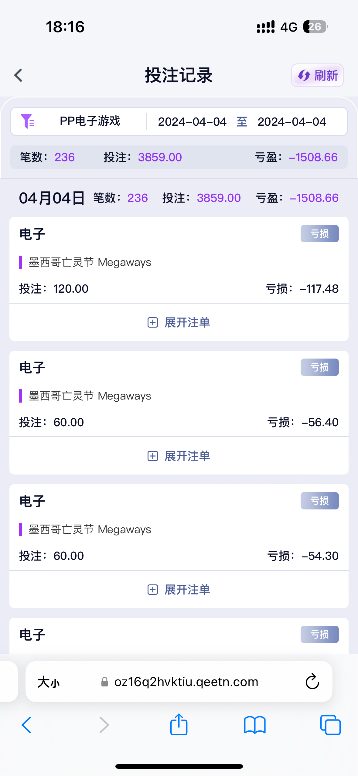Tap the 大小 text size menu
The height and width of the screenshot is (776, 358).
coord(49,682)
